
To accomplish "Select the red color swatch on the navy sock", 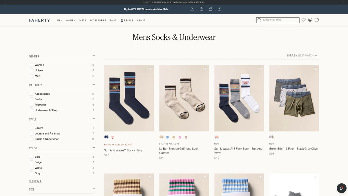I will (x=113, y=137).
